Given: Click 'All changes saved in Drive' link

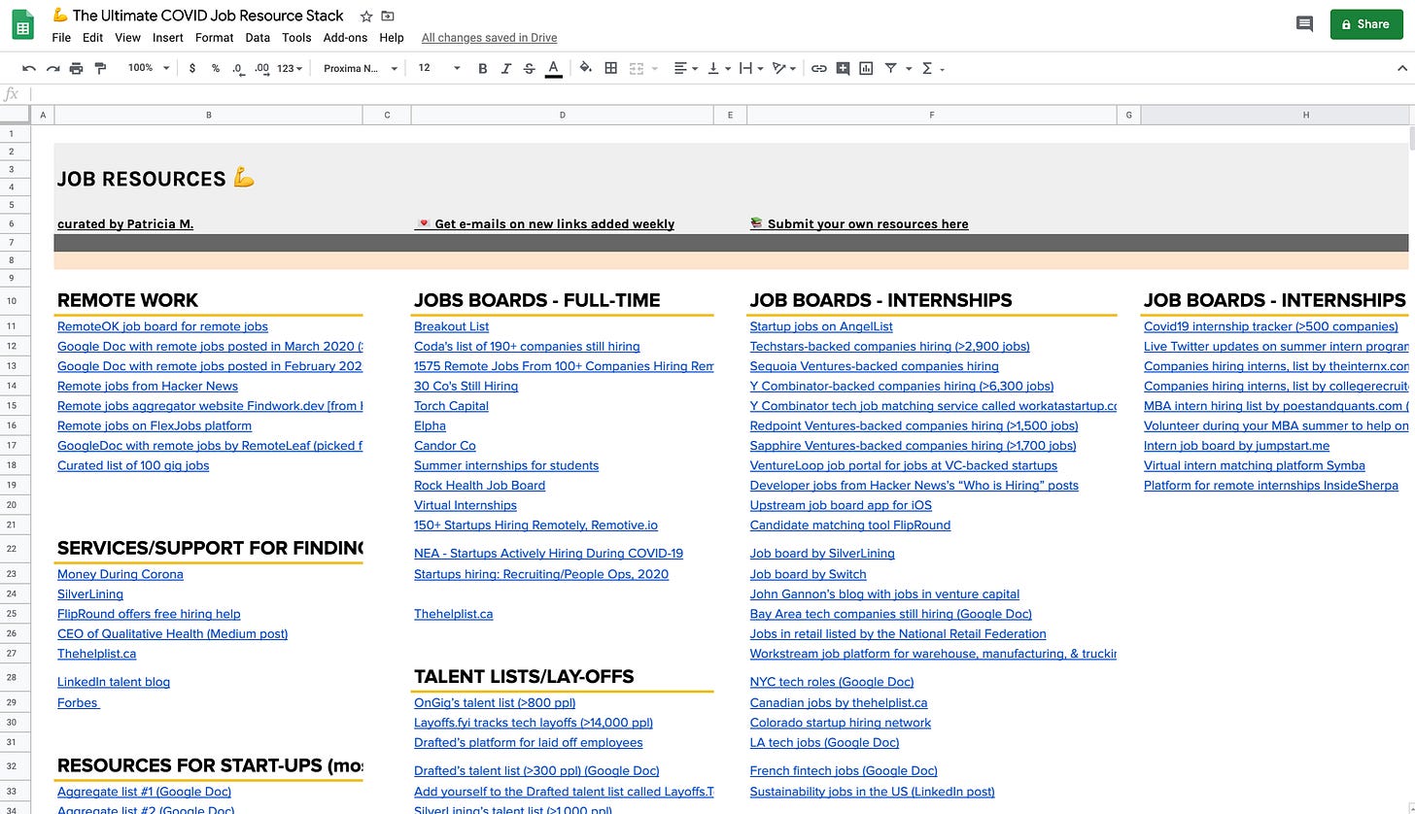Looking at the screenshot, I should pyautogui.click(x=489, y=38).
